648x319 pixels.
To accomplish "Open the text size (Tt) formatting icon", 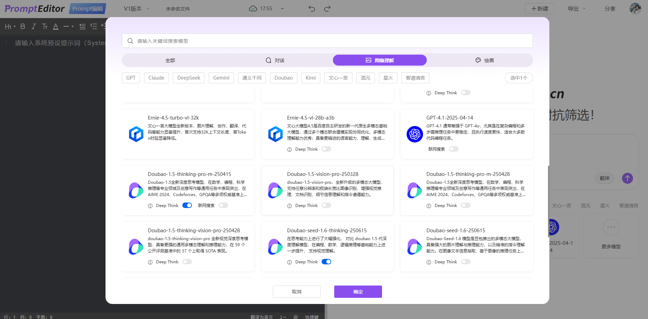I will click(45, 26).
